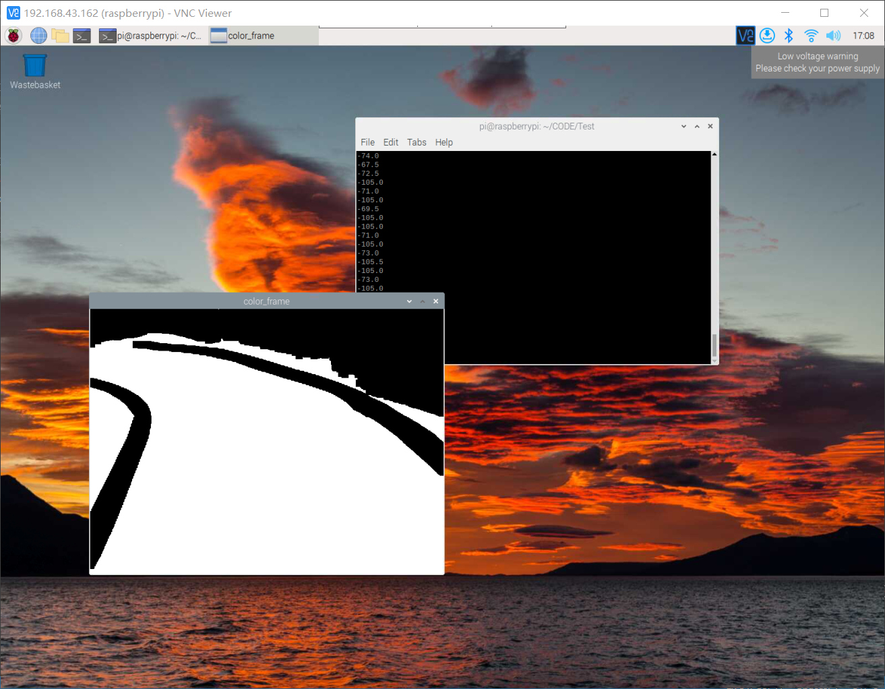The width and height of the screenshot is (885, 689).
Task: Dismiss the Low voltage warning notification
Action: pyautogui.click(x=818, y=62)
